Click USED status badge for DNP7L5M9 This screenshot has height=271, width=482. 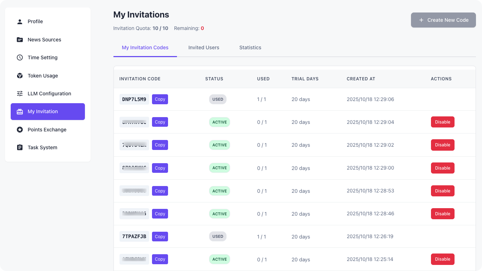tap(218, 99)
